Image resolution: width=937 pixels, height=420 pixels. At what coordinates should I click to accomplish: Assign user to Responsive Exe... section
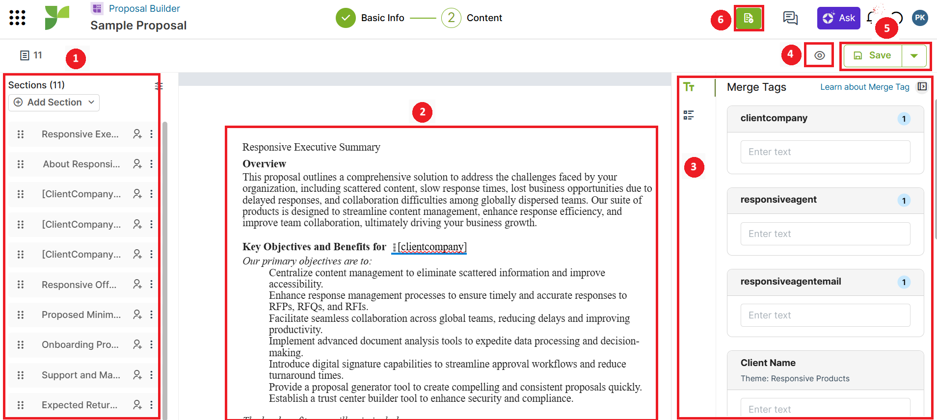pyautogui.click(x=137, y=134)
